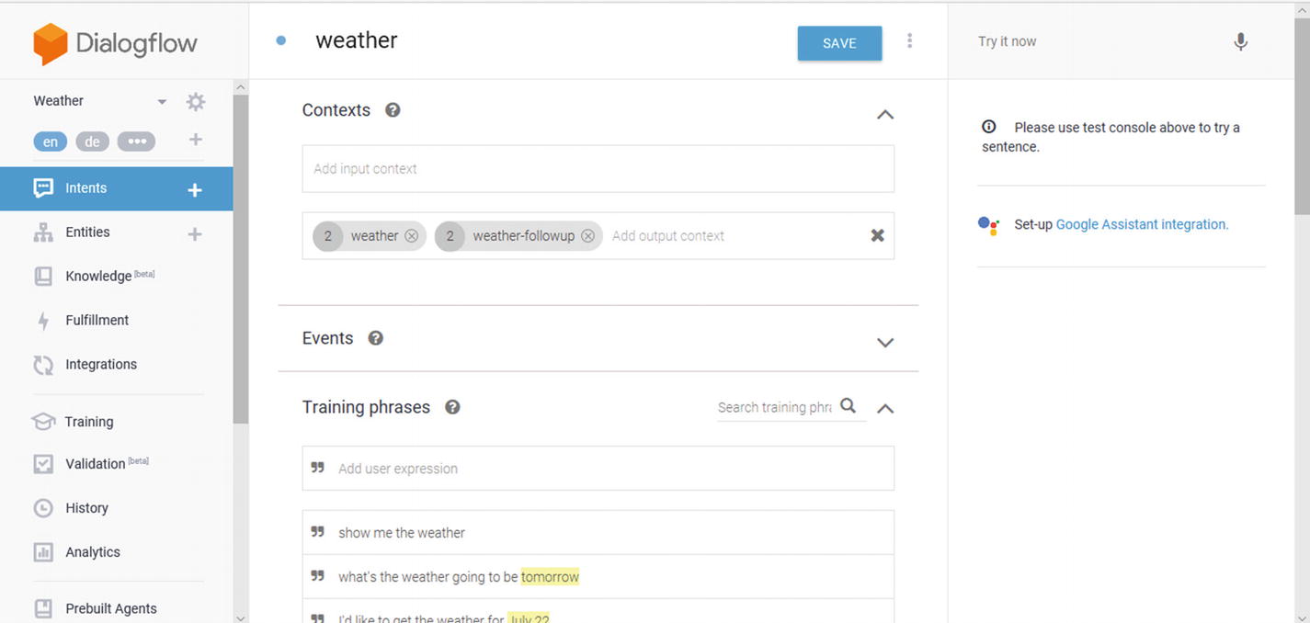Create new entity with plus icon

click(195, 233)
